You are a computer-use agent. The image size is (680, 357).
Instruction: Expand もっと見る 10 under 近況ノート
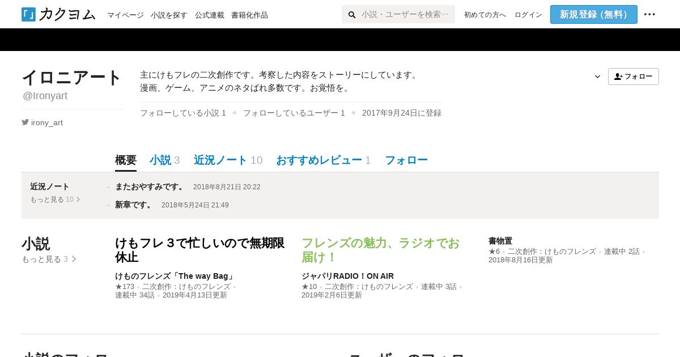click(x=55, y=199)
